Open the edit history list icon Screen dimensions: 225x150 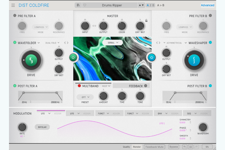click(190, 147)
